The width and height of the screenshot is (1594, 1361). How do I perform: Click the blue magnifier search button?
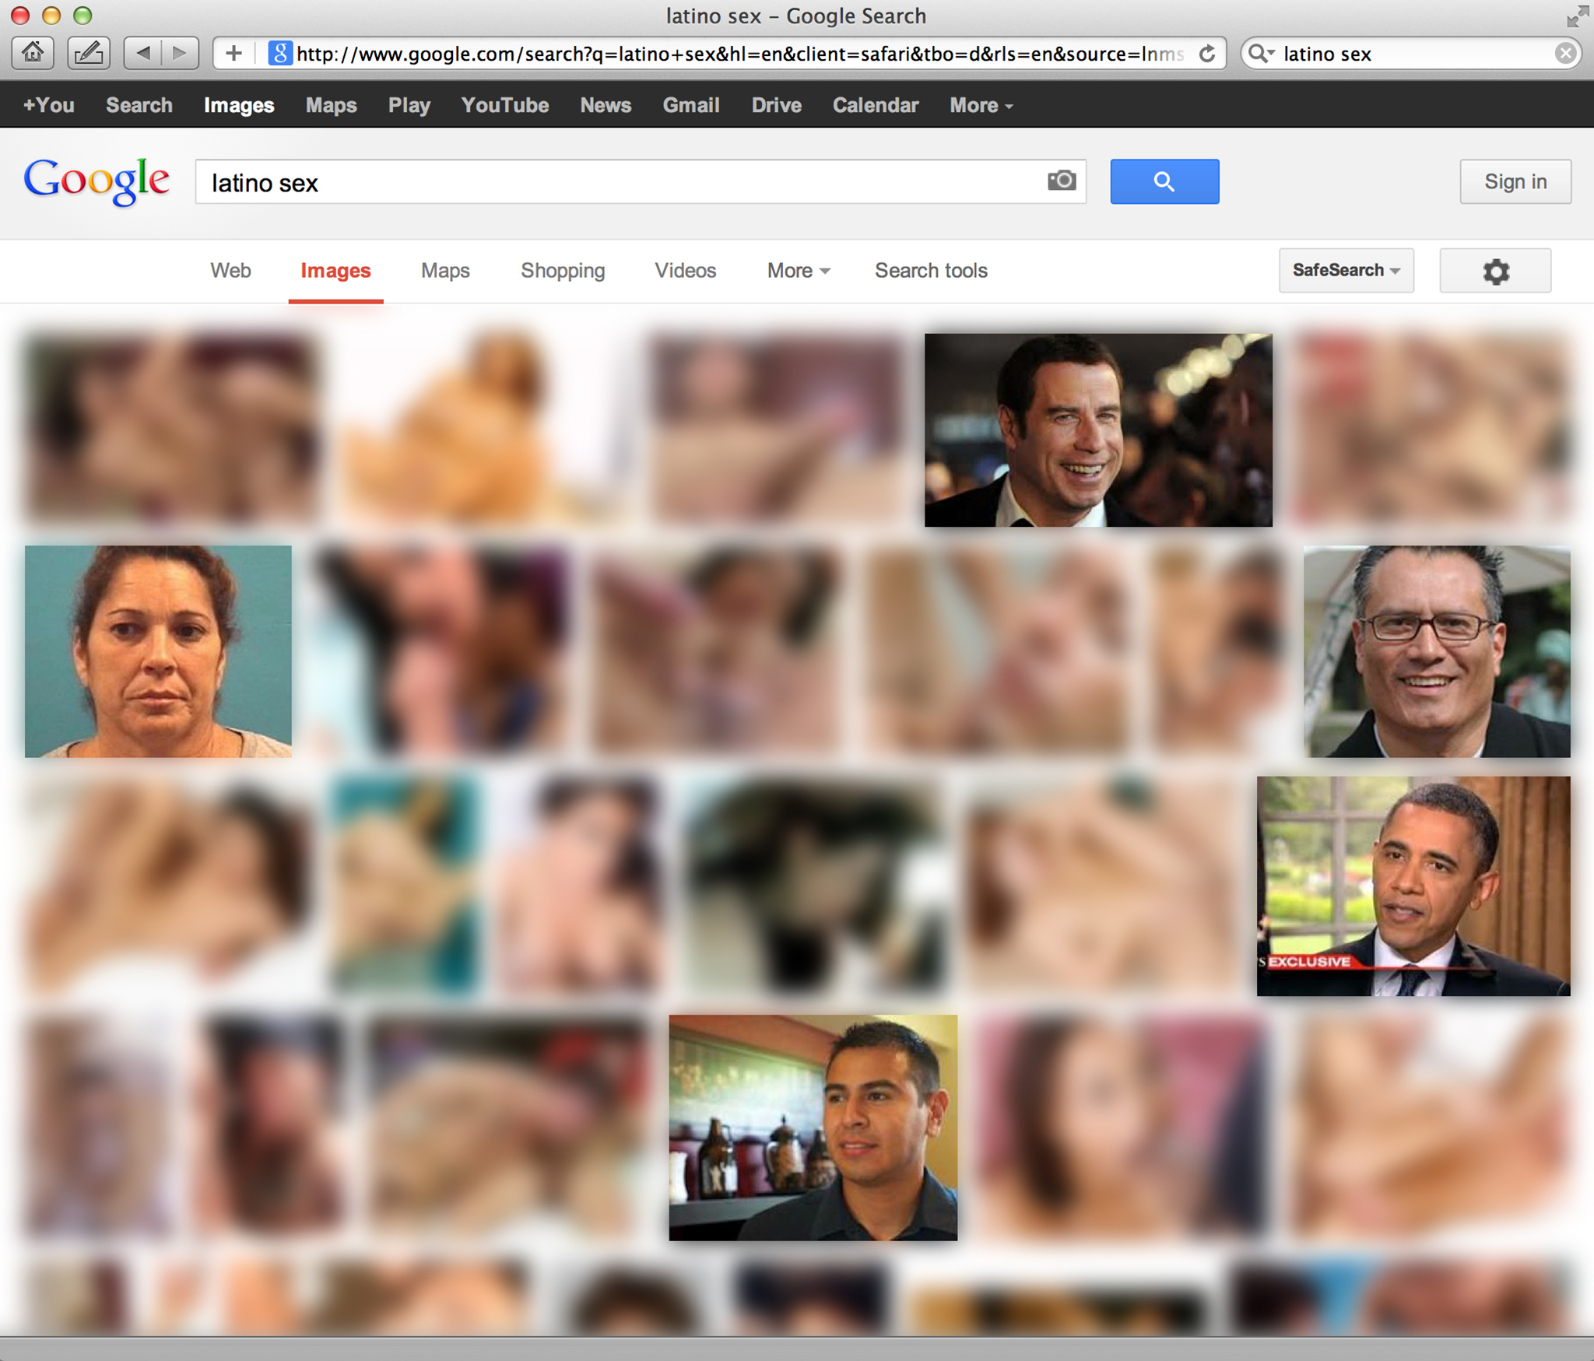pos(1164,181)
